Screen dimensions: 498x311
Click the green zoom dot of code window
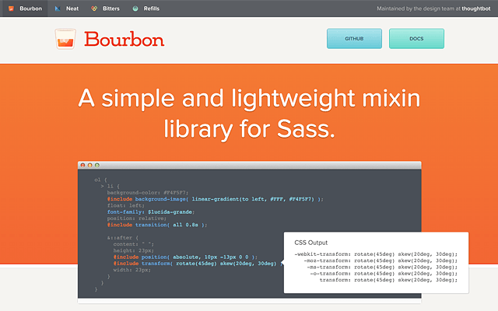pos(97,165)
